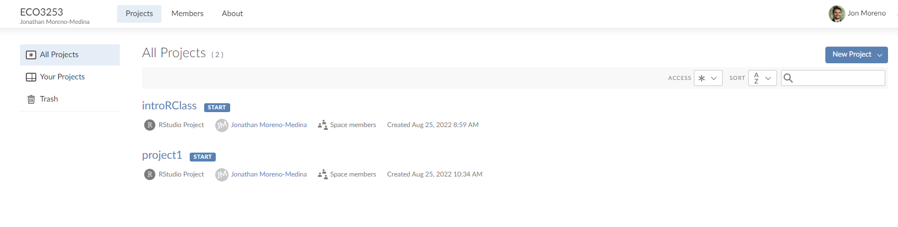Viewport: 898px width, 227px height.
Task: Open the introRClass project link
Action: [x=169, y=105]
